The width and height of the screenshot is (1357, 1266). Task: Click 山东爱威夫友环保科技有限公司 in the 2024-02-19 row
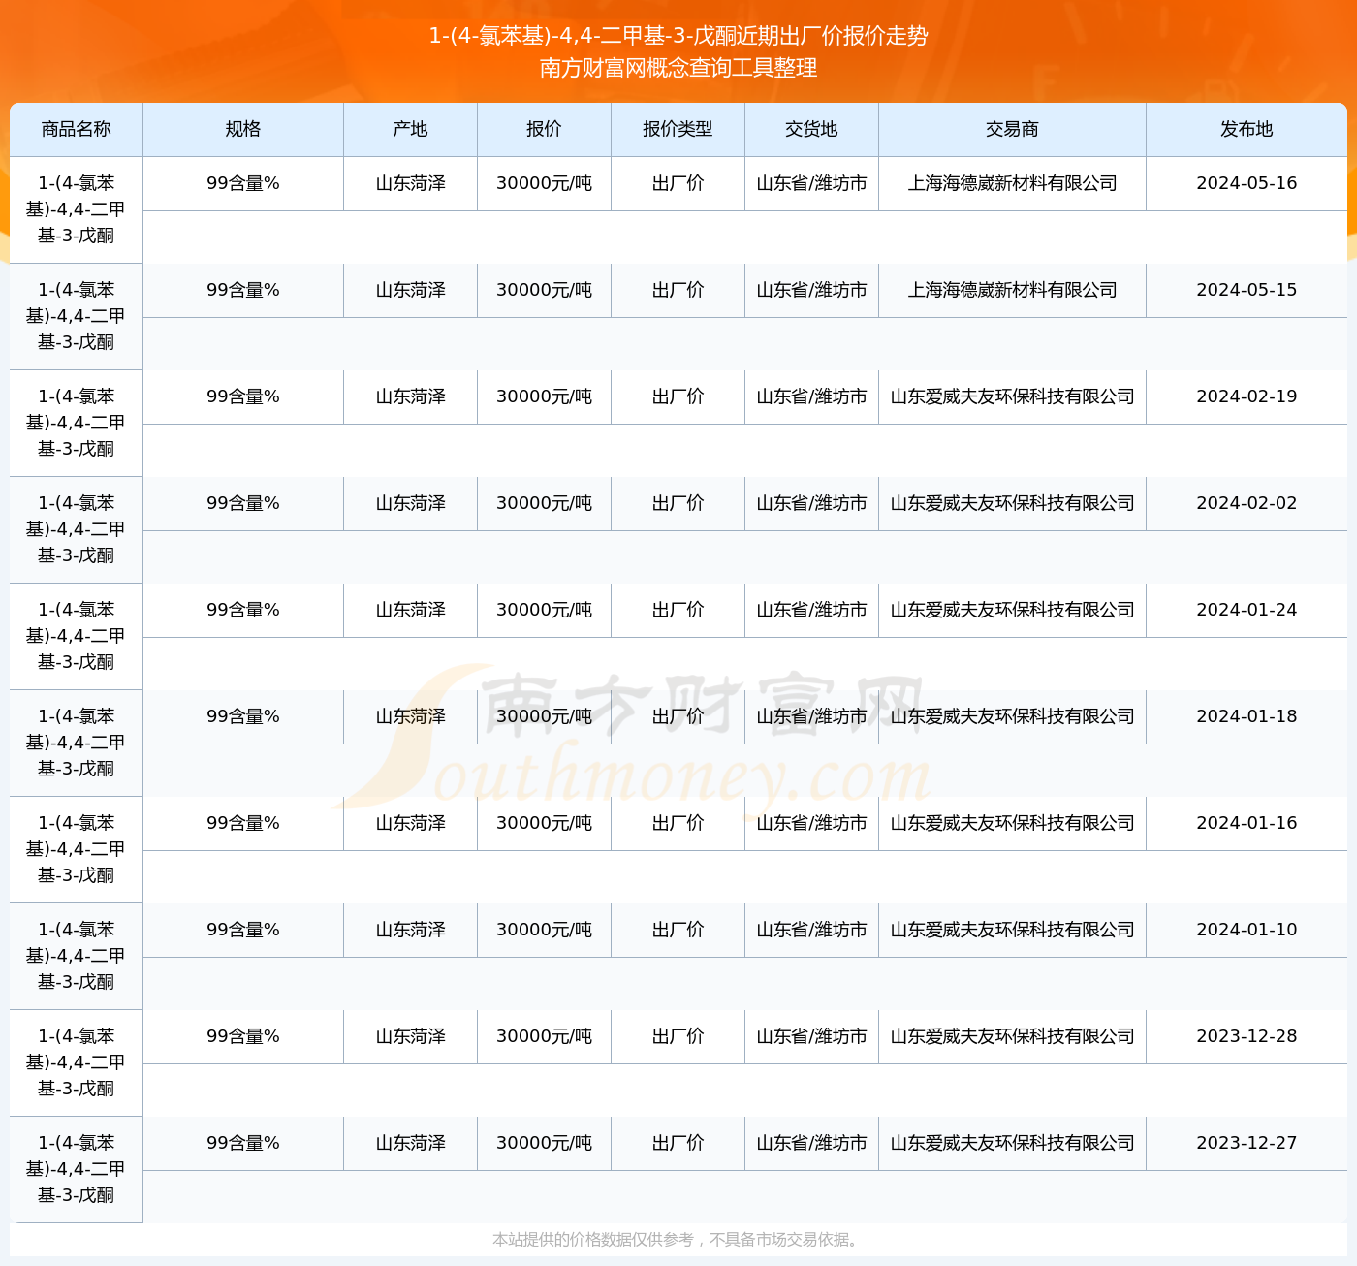click(x=1012, y=396)
